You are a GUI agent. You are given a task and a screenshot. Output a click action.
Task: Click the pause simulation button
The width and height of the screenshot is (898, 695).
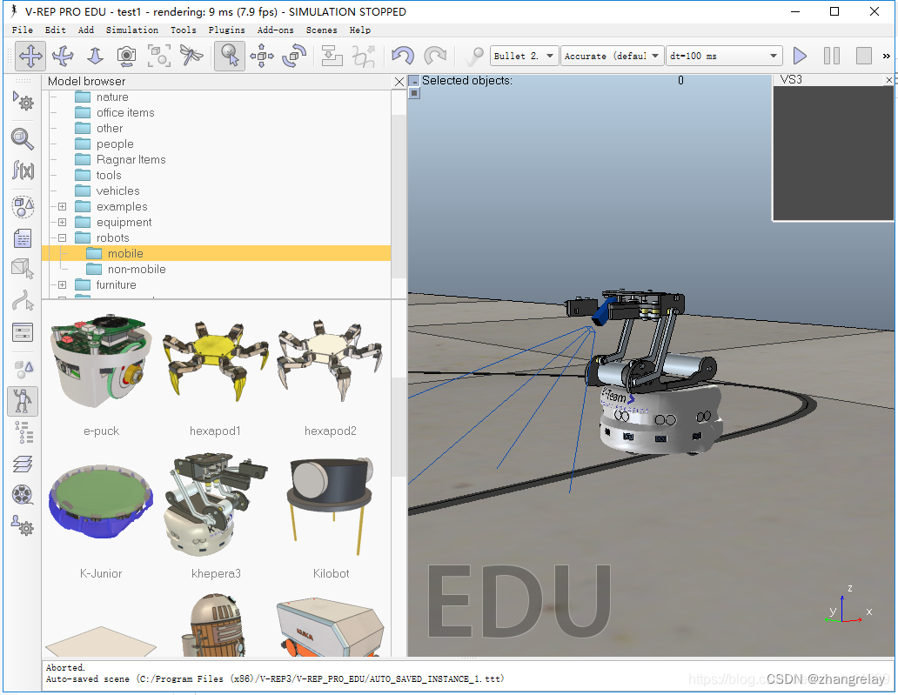pyautogui.click(x=832, y=56)
